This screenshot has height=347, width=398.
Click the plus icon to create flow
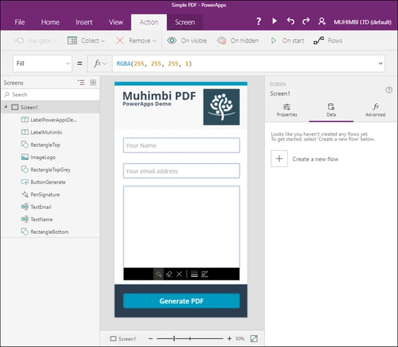coord(279,159)
